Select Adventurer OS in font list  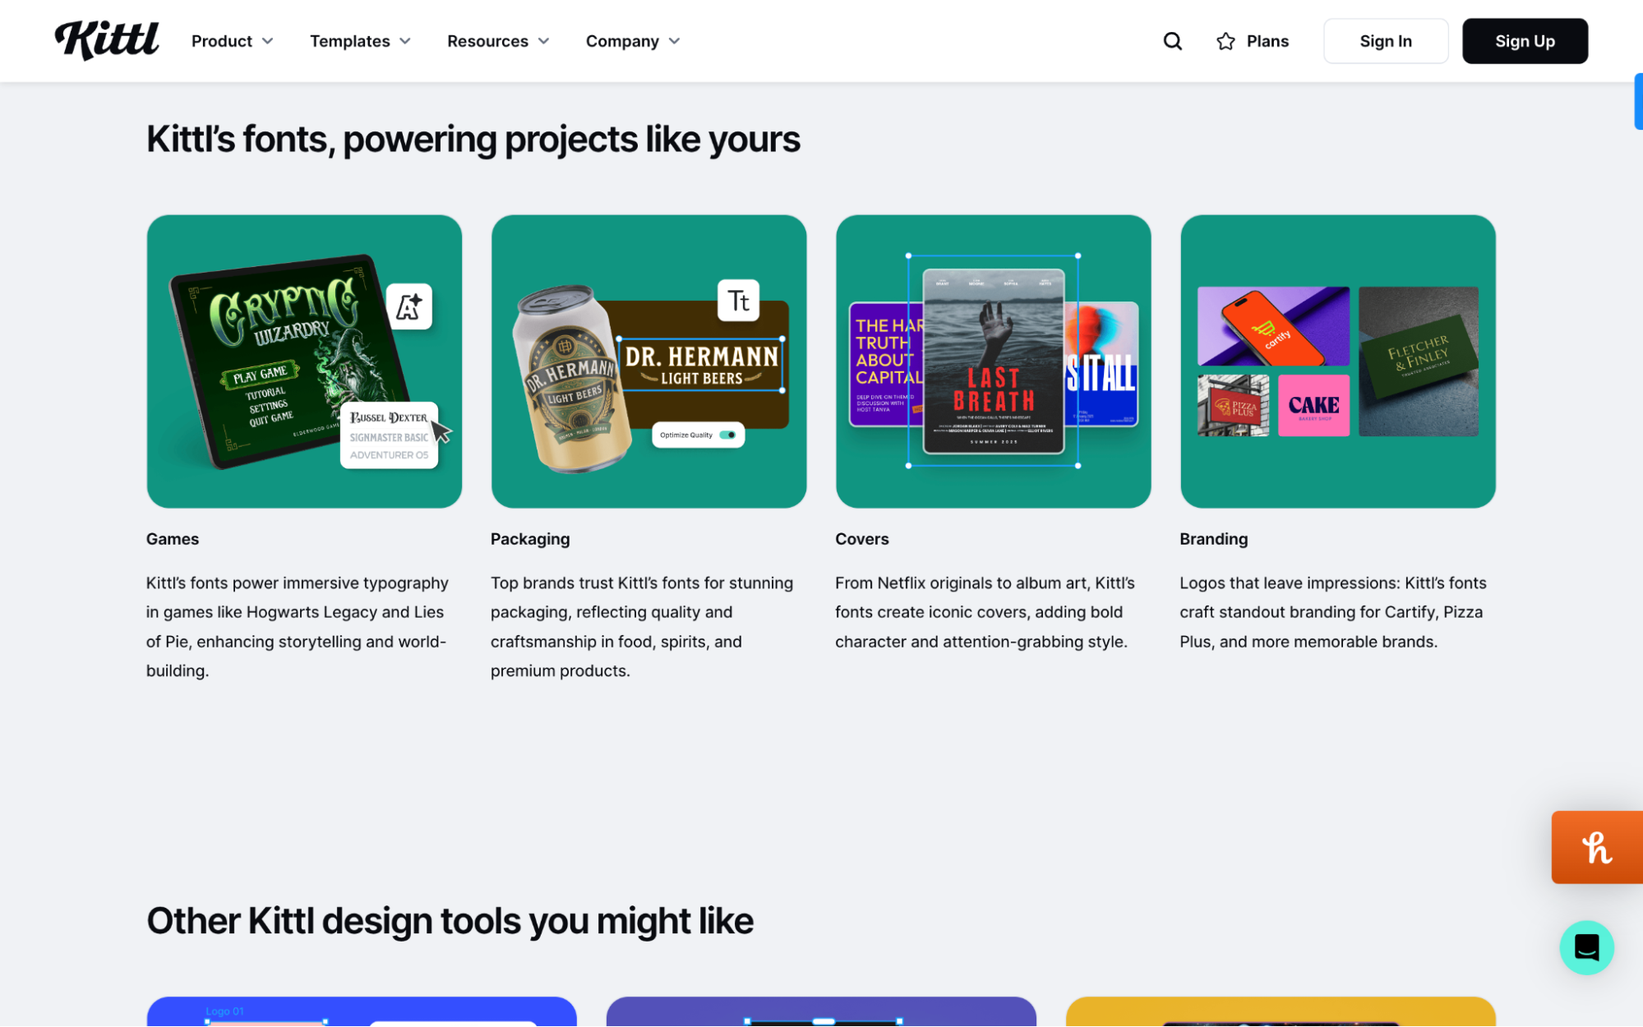tap(389, 455)
